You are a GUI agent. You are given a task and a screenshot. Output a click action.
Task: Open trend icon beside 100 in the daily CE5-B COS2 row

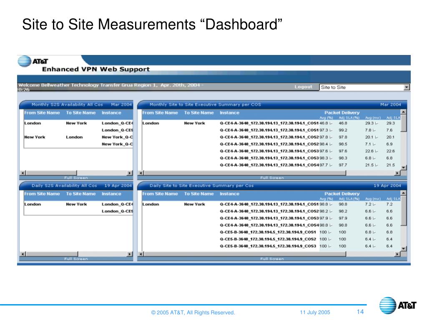tap(330, 239)
